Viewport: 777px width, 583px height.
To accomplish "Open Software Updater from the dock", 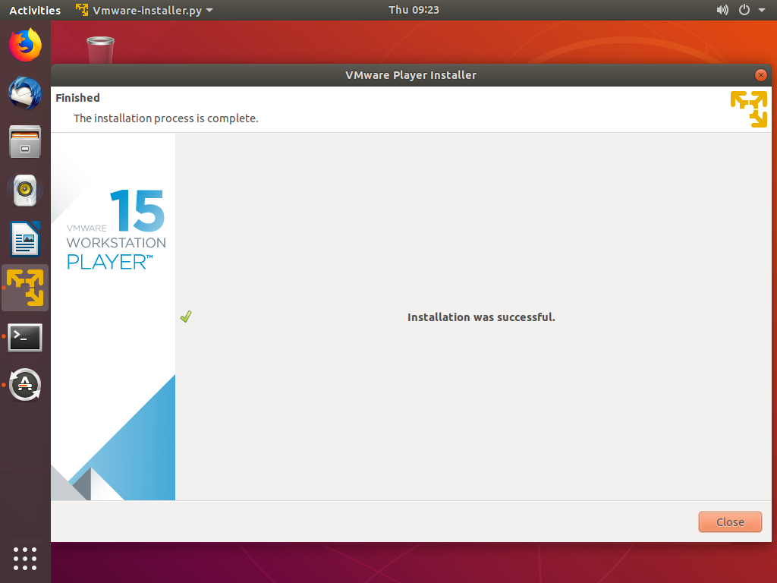I will click(x=25, y=386).
